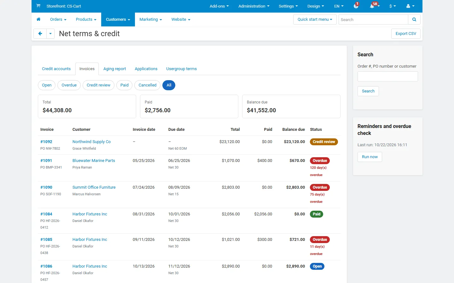Filter invoices by Paid status
This screenshot has height=283, width=454.
(125, 85)
